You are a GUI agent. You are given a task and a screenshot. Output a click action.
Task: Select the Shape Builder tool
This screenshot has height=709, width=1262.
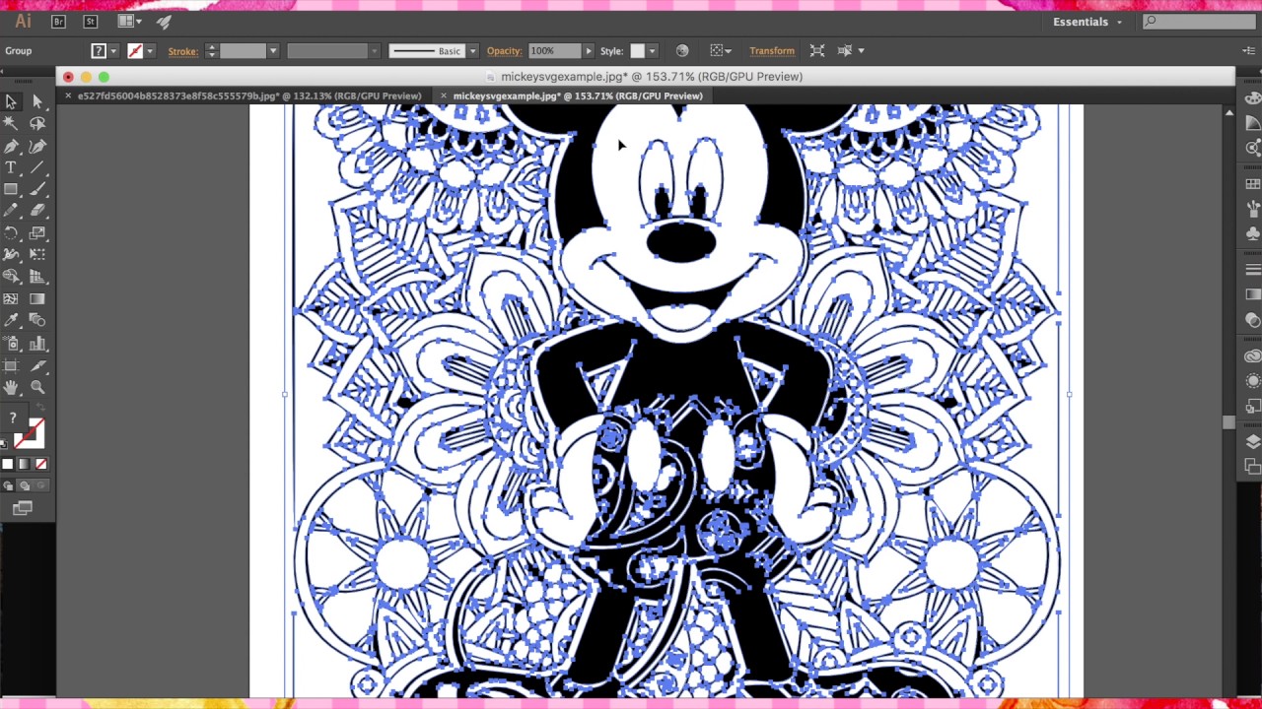(x=11, y=277)
